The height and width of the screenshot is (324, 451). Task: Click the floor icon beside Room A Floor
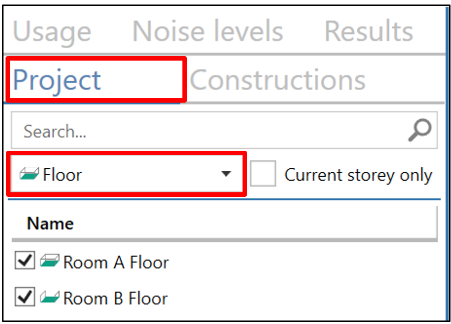point(50,260)
